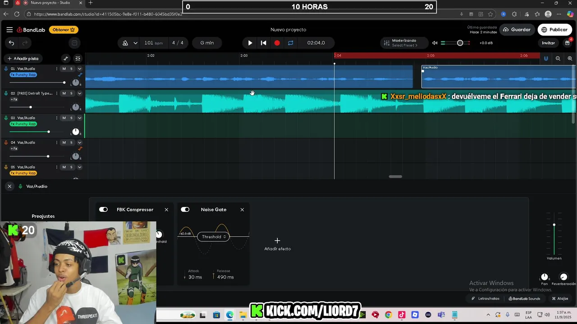Viewport: 577px width, 324px height.
Task: Click the zoom in magnifier
Action: pos(570,58)
